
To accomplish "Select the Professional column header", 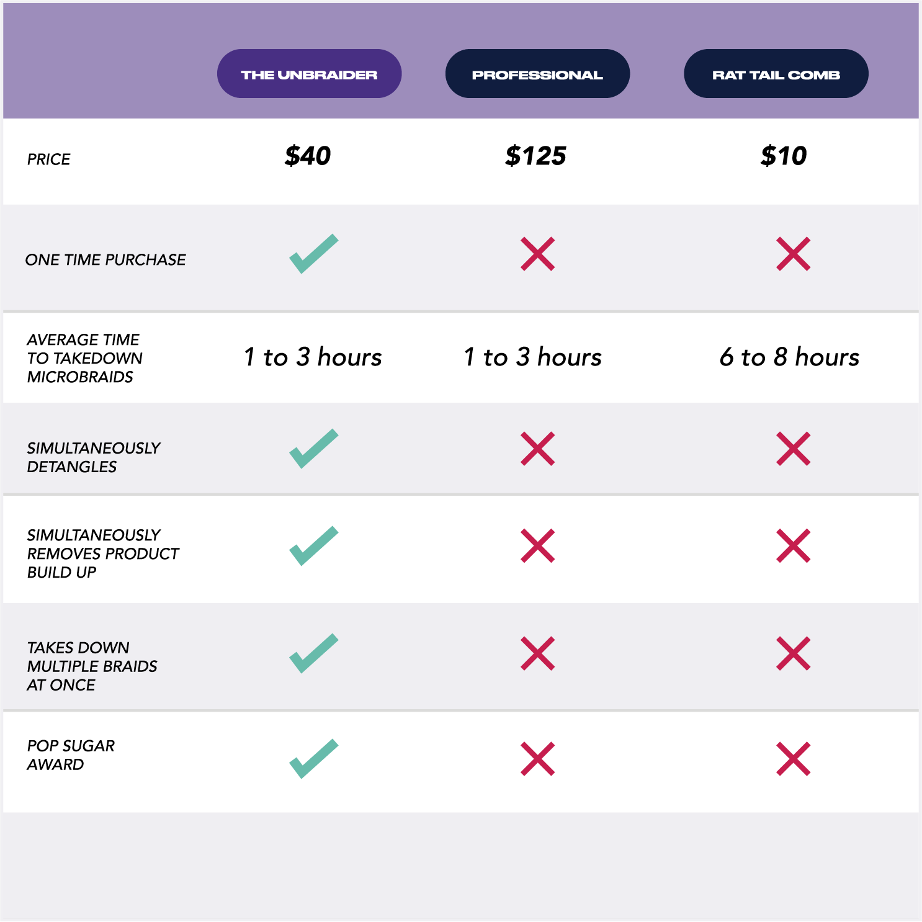I will pos(537,74).
